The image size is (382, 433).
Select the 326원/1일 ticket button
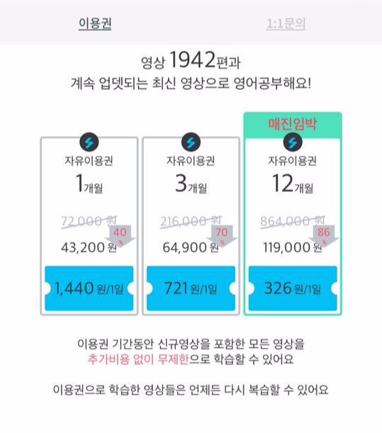coord(293,288)
